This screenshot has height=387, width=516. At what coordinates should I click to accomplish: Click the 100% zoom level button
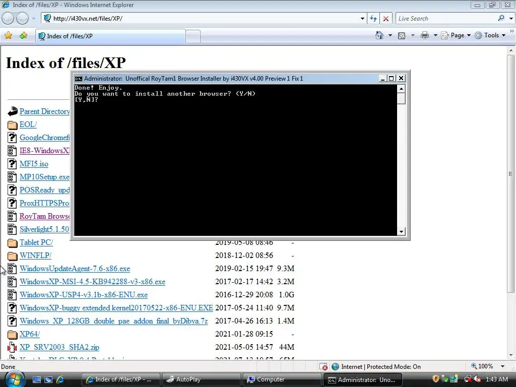coord(482,366)
